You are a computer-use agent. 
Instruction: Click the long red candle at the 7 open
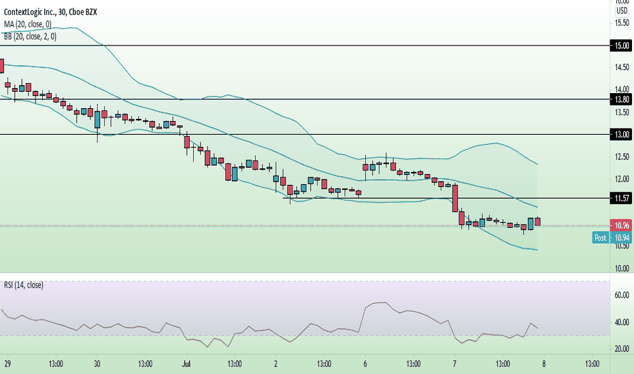[455, 198]
